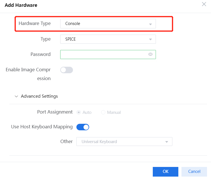
Task: Disable the Use Host Keyboard Mapping switch
Action: (x=83, y=127)
